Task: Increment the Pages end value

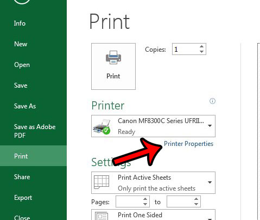Action: pyautogui.click(x=196, y=199)
